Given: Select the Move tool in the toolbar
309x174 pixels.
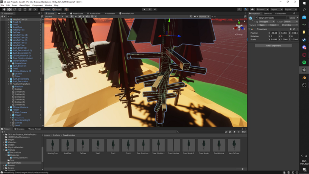Looking at the screenshot, I should [9, 9].
